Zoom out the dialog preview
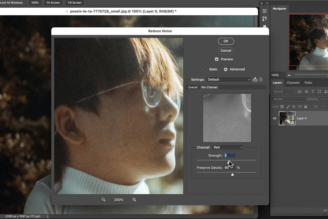 (x=103, y=200)
